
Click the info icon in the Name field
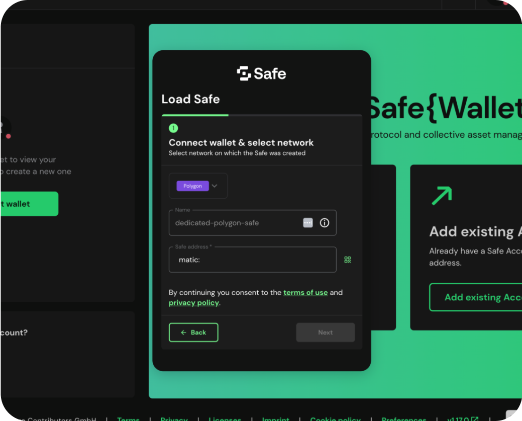pyautogui.click(x=325, y=223)
